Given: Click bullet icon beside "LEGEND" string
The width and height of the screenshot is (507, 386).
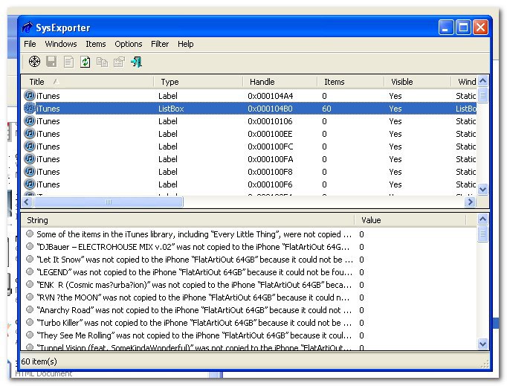Looking at the screenshot, I should 30,271.
